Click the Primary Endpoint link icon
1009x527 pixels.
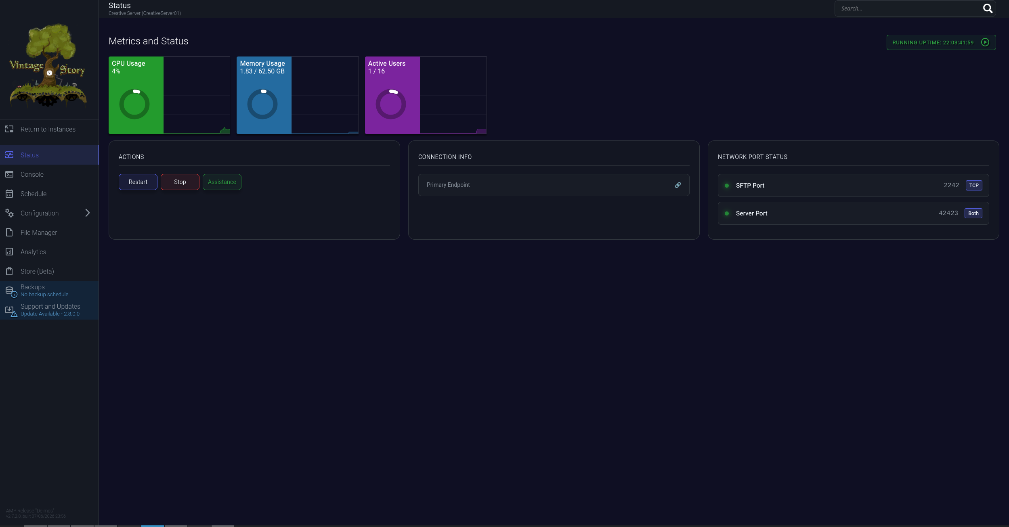678,185
